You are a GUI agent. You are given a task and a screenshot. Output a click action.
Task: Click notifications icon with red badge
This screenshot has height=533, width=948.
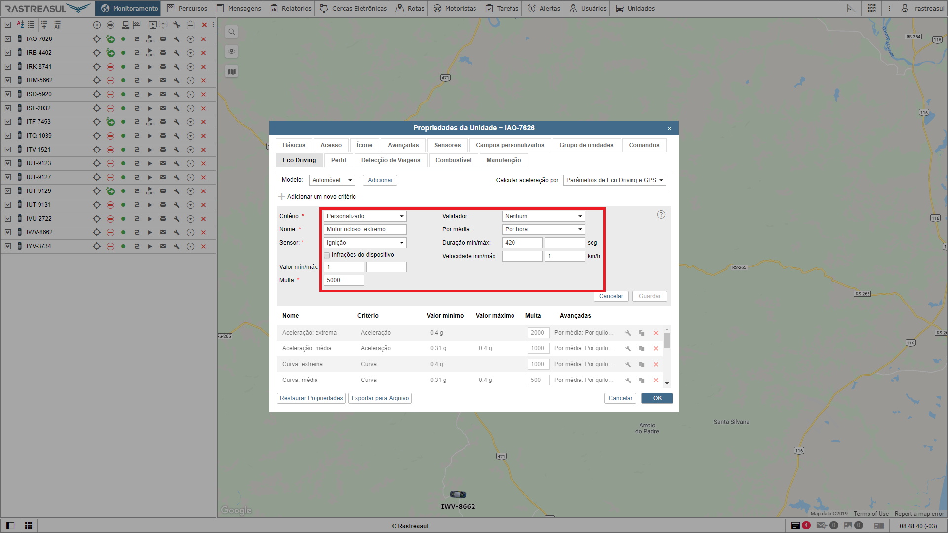795,526
